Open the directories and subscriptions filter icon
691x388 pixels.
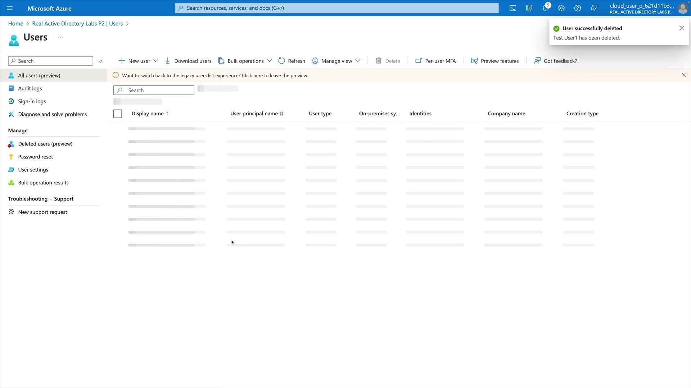point(529,8)
